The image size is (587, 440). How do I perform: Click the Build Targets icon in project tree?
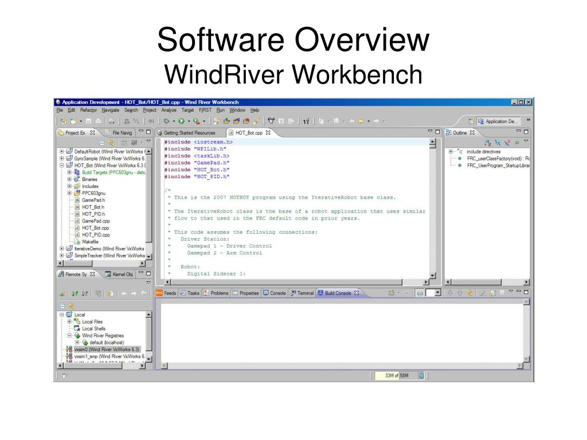77,172
